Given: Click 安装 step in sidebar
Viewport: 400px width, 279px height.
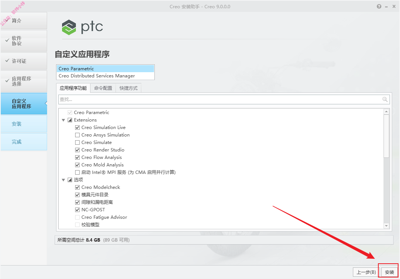Looking at the screenshot, I should (x=24, y=124).
